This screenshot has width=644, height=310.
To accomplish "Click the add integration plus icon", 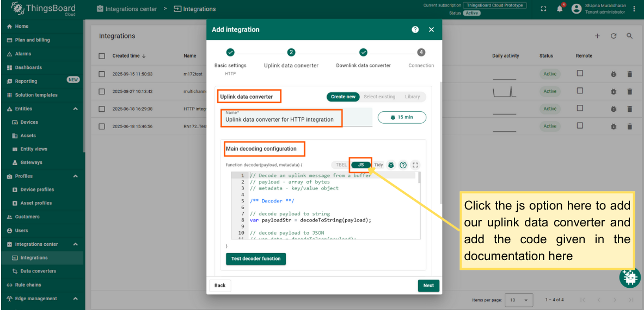I will (x=597, y=36).
